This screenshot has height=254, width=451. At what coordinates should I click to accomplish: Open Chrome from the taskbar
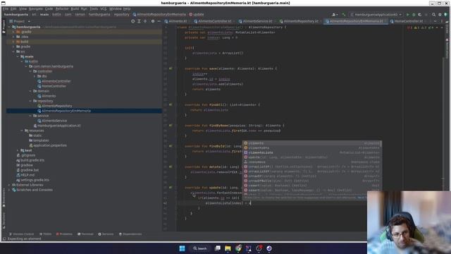click(x=238, y=248)
